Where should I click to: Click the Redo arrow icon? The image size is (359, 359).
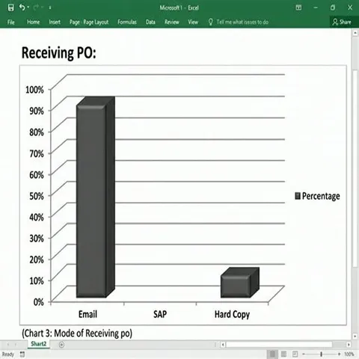[x=36, y=7]
